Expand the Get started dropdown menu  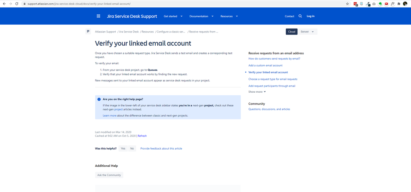tap(173, 16)
